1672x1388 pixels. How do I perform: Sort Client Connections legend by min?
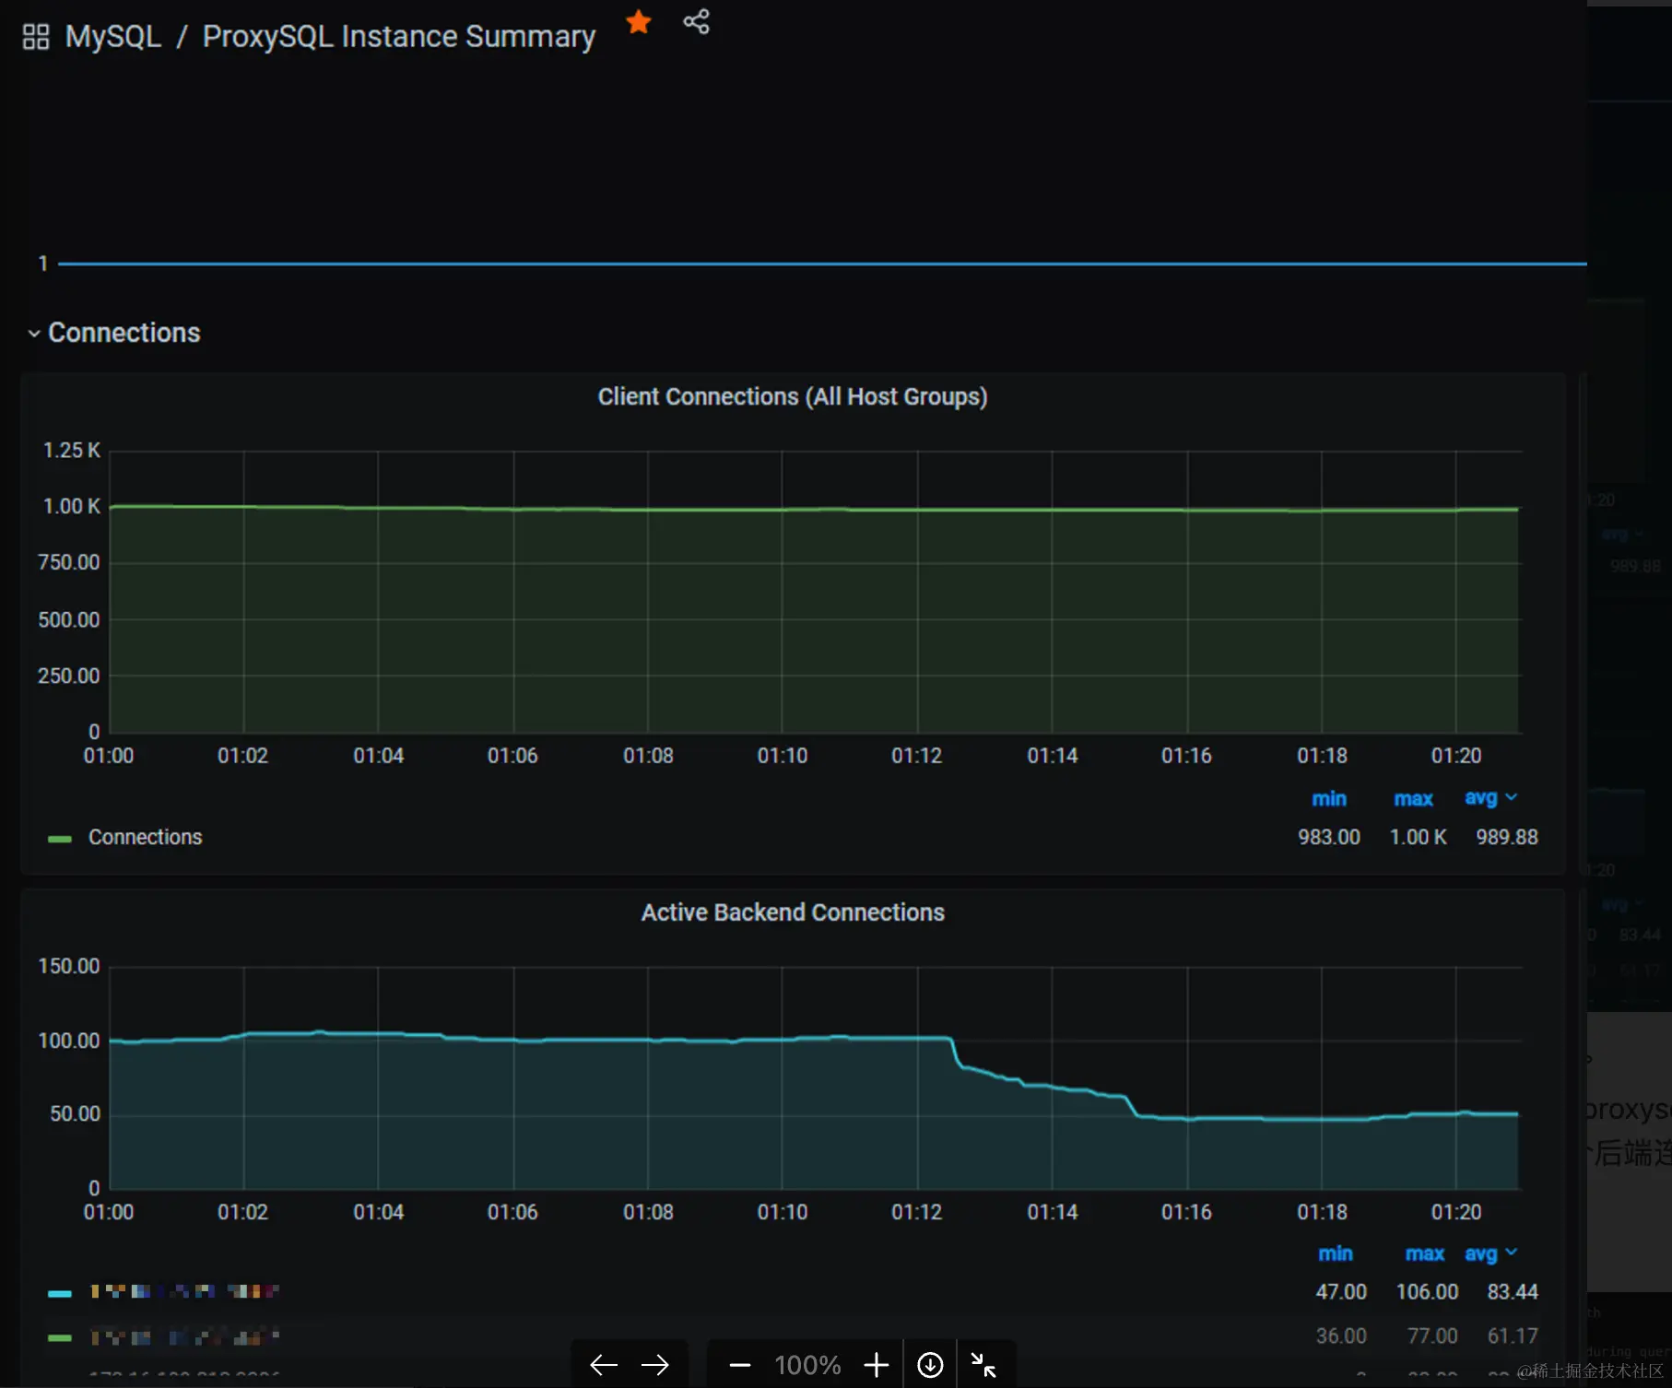pyautogui.click(x=1329, y=799)
